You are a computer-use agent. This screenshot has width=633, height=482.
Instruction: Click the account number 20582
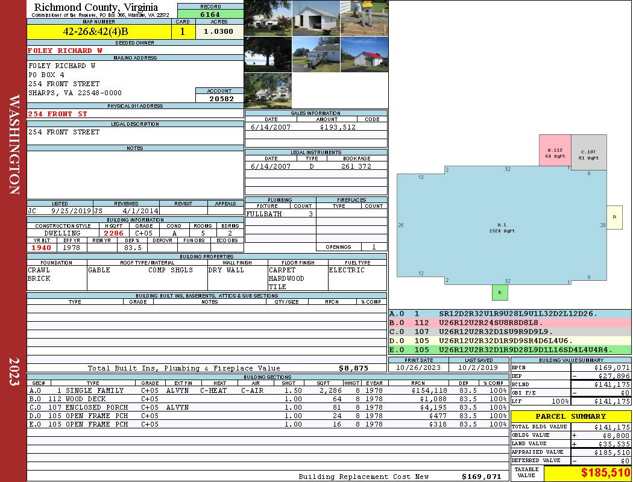(x=221, y=98)
